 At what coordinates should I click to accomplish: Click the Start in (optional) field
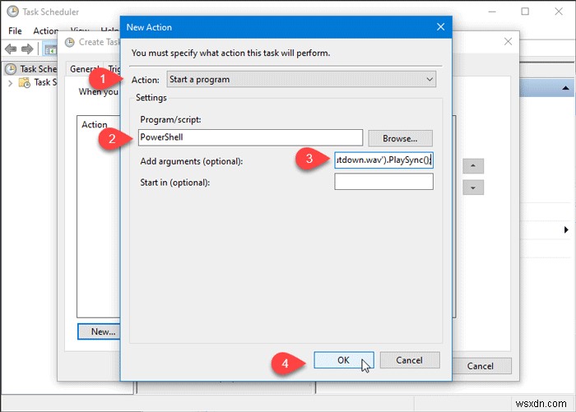tap(383, 182)
